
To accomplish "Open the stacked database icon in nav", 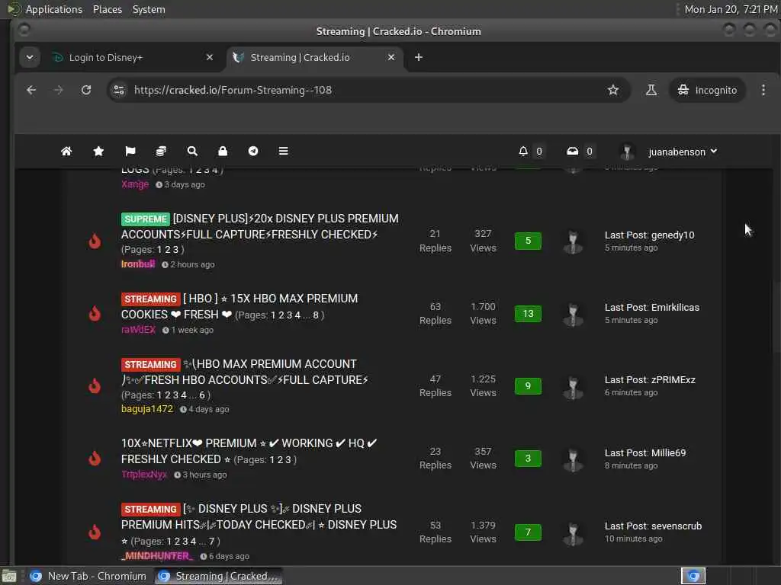I will 161,152.
